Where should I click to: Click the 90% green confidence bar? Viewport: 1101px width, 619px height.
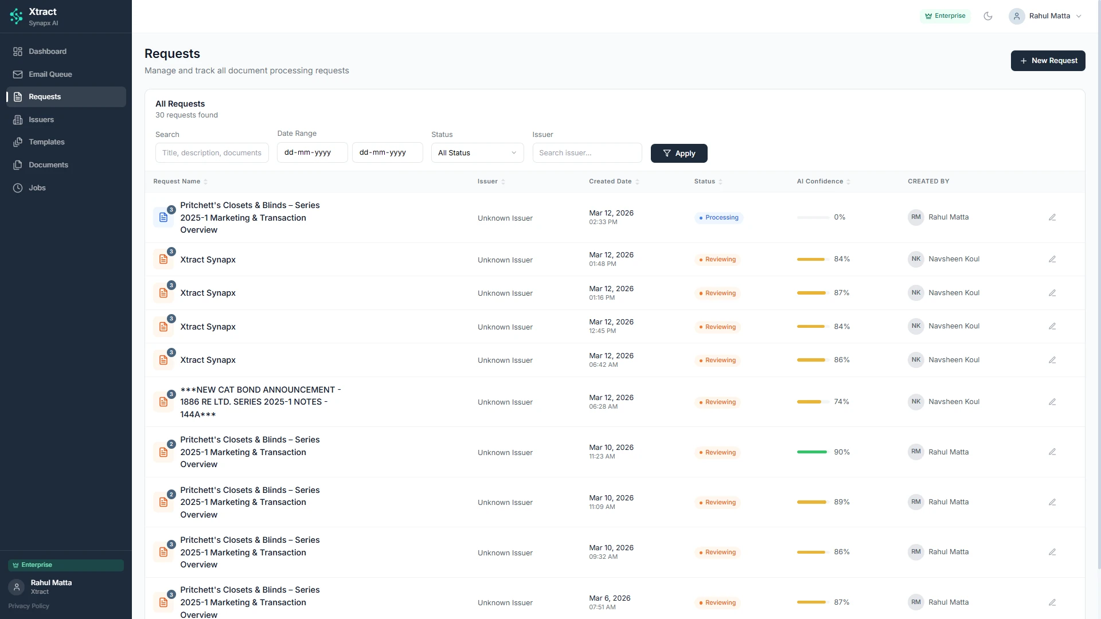point(812,452)
